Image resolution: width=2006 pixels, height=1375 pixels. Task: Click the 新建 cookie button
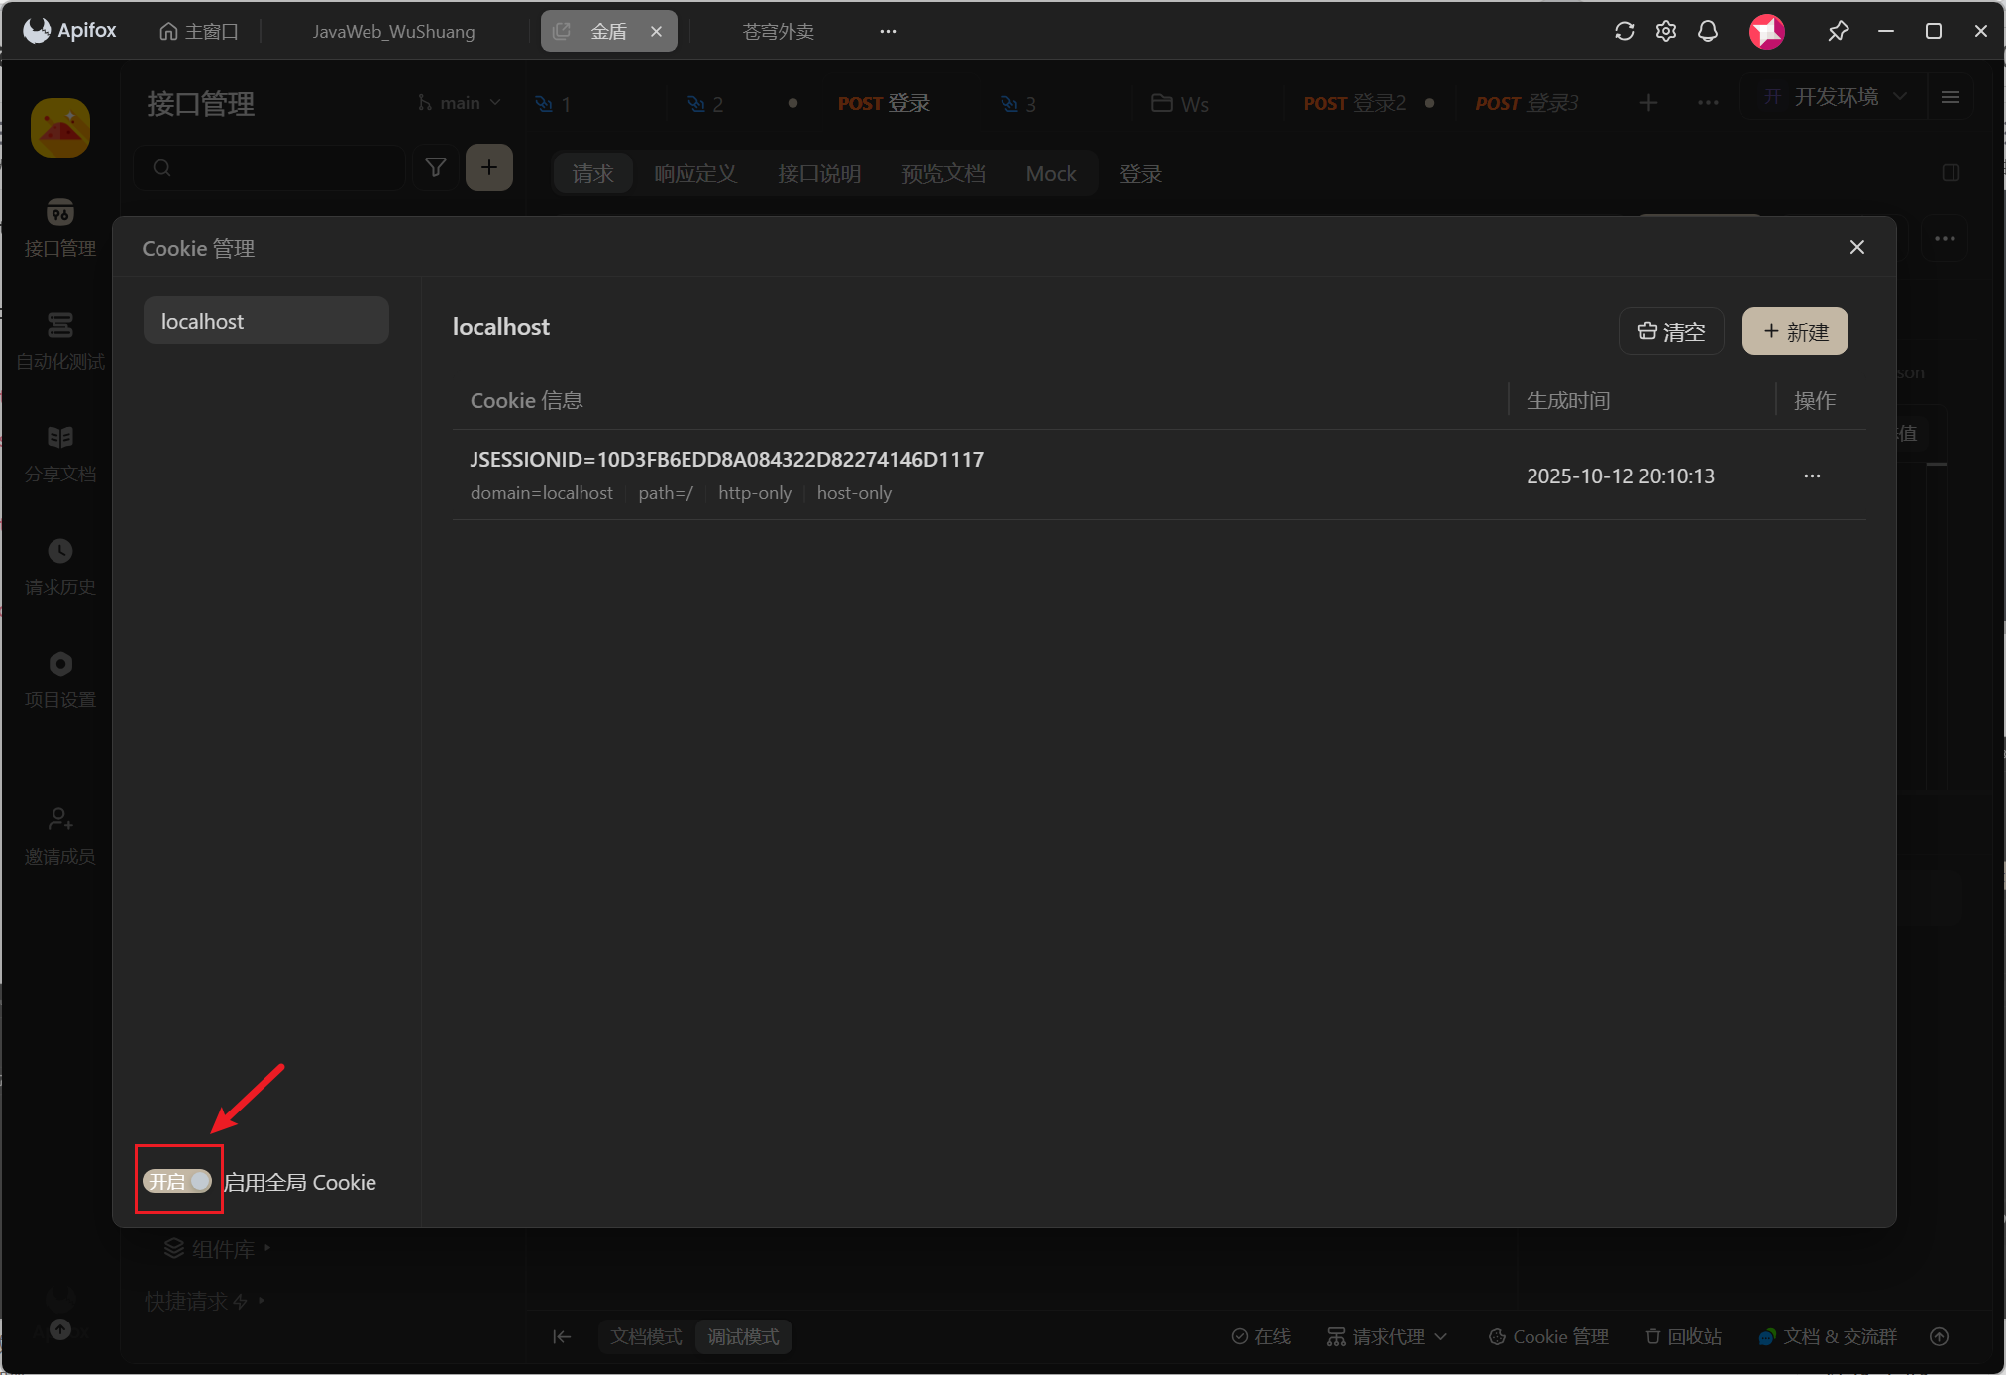point(1795,331)
